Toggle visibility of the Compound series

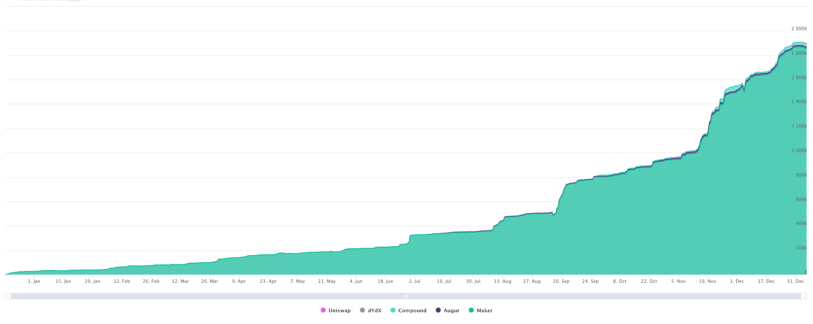pos(408,310)
